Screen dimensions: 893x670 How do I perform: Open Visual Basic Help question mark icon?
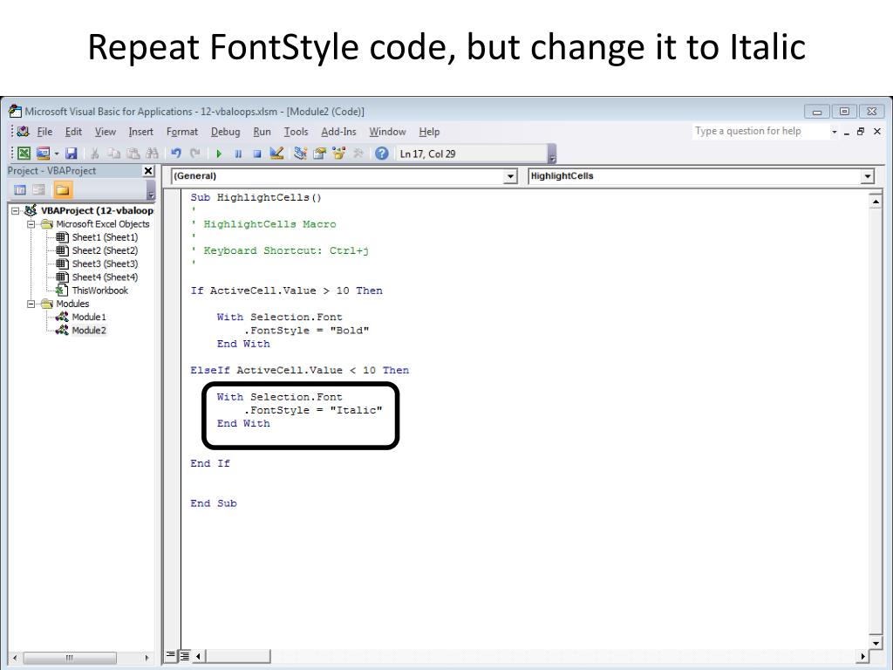point(382,154)
